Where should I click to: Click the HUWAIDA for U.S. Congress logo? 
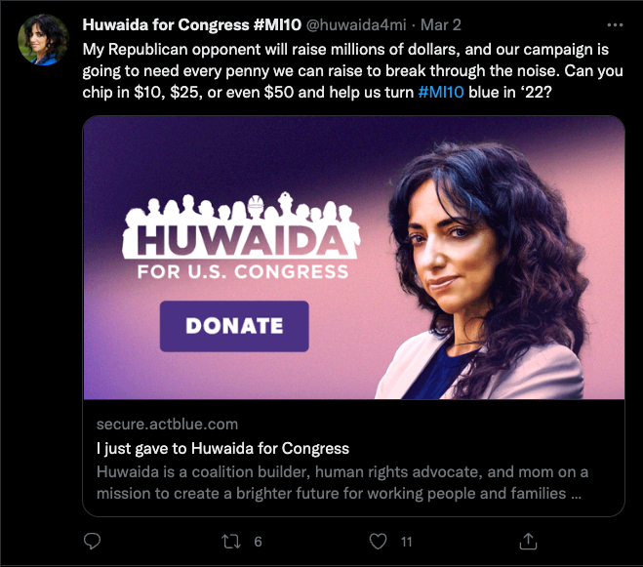coord(242,236)
